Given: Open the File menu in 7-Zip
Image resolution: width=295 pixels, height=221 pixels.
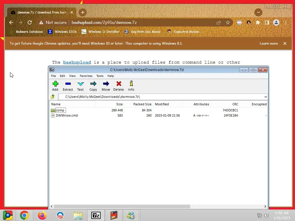Looking at the screenshot, I should pyautogui.click(x=53, y=76).
